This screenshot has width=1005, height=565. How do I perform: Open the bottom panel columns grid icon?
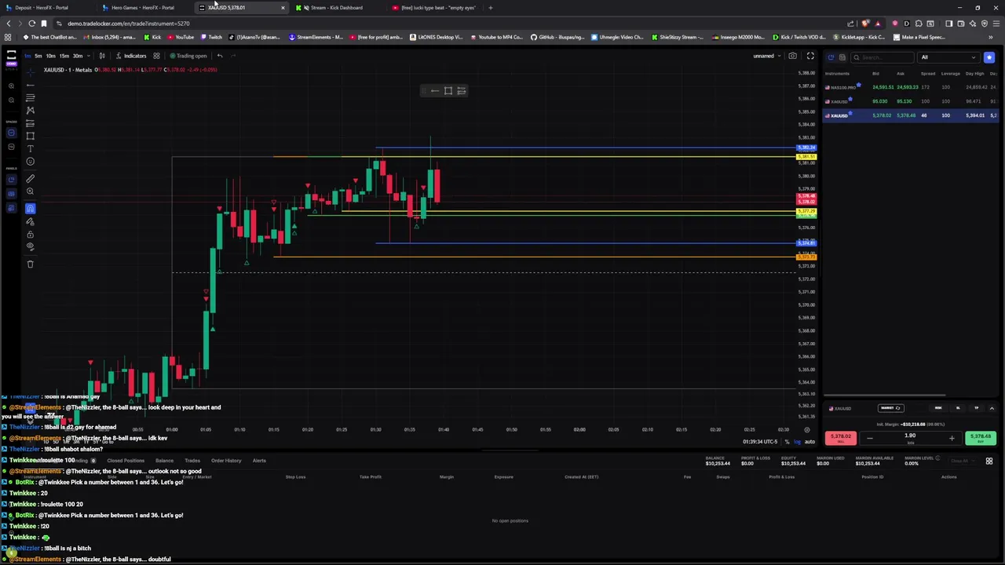(x=989, y=461)
